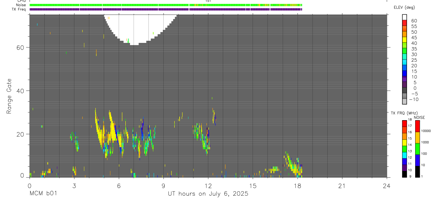Select the x-axis tick label "6"
Image resolution: width=435 pixels, height=201 pixels.
119,186
